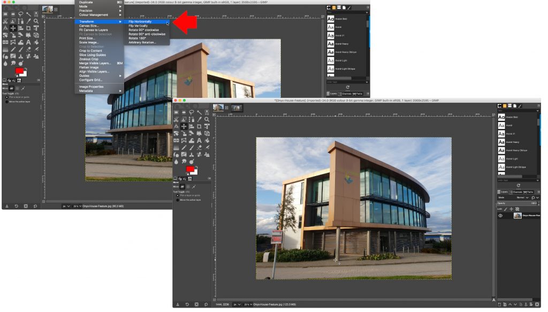Pick the Zoom magnifier tool in the front toolbox
548x312 pixels.
point(207,119)
